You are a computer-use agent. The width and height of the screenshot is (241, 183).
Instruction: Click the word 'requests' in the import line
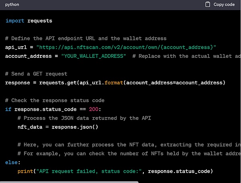click(39, 20)
